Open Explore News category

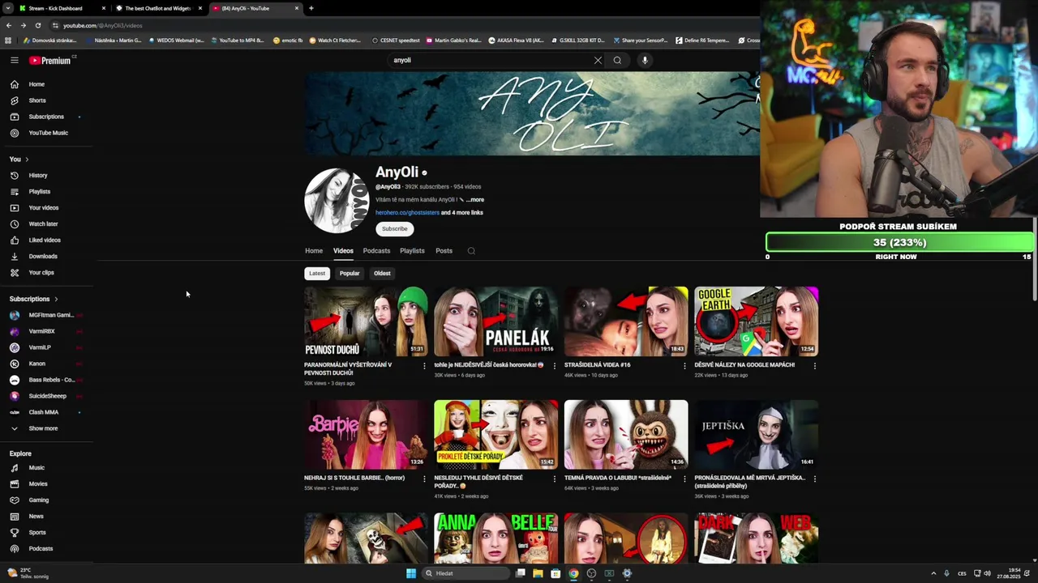coord(36,517)
